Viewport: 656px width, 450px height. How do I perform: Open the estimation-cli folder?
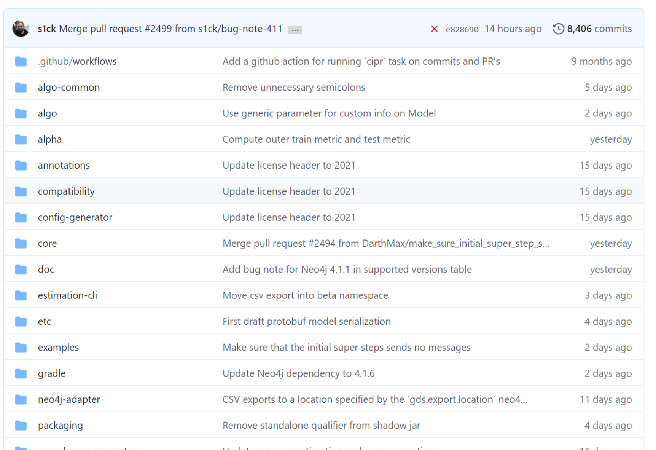pyautogui.click(x=67, y=295)
